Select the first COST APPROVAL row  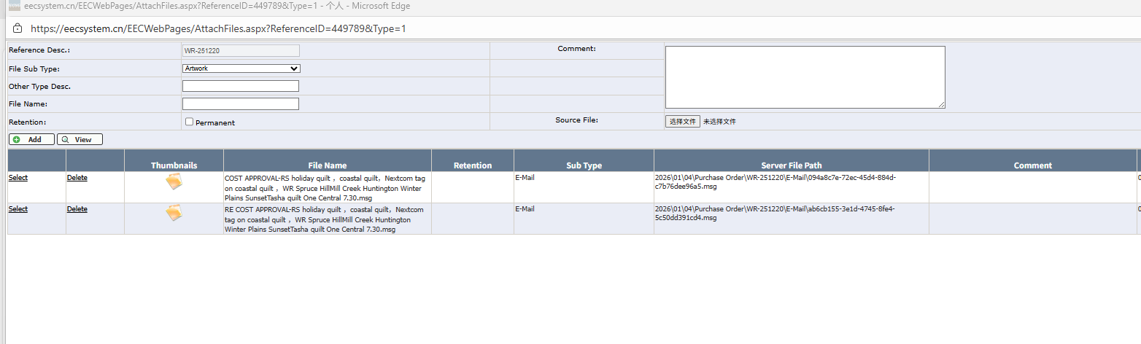[x=18, y=178]
